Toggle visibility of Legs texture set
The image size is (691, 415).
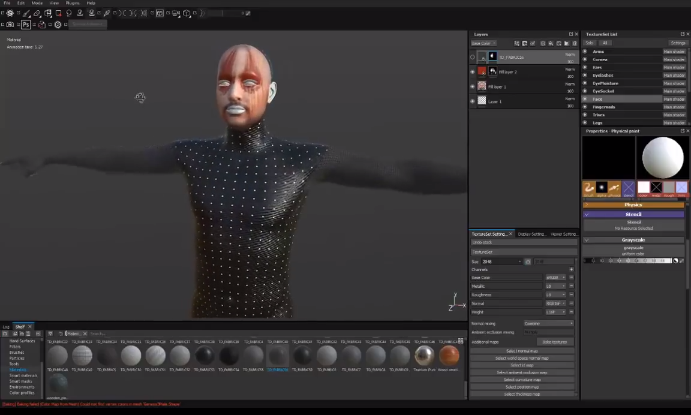tap(585, 123)
